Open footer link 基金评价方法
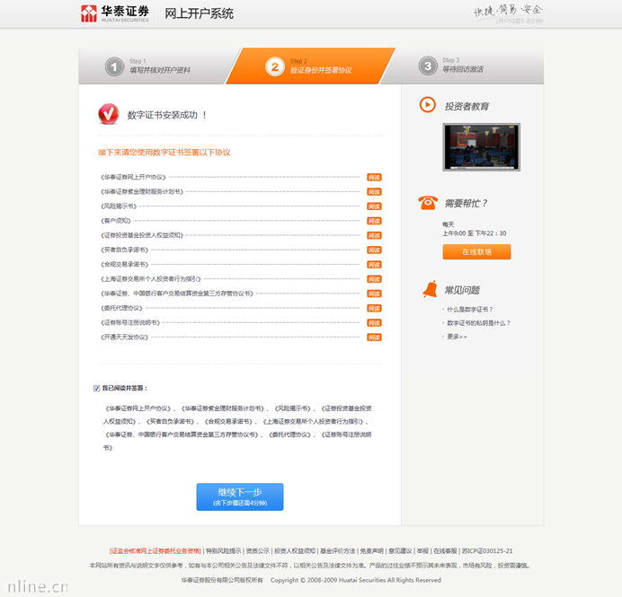Viewport: 622px width, 597px height. tap(338, 551)
